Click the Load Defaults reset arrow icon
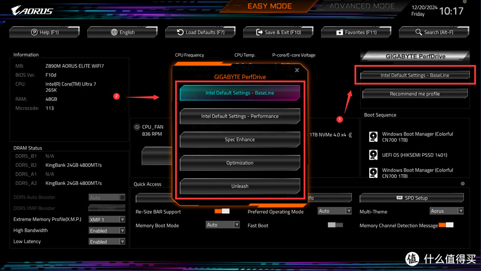This screenshot has height=271, width=481. click(x=180, y=32)
